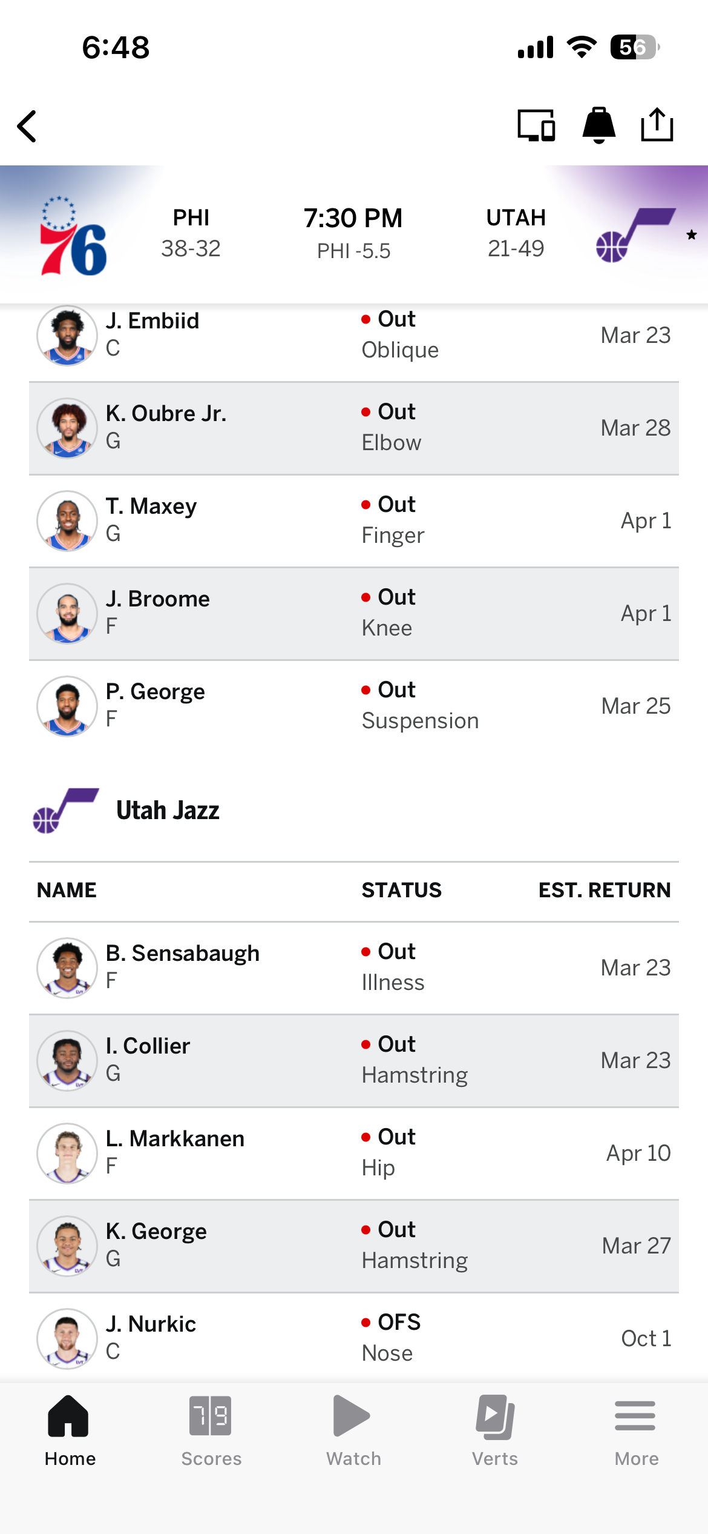708x1534 pixels.
Task: Open the cast to device icon
Action: (x=536, y=125)
